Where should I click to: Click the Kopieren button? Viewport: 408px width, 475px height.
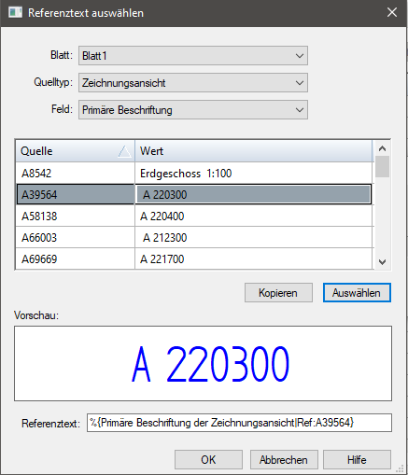click(278, 293)
